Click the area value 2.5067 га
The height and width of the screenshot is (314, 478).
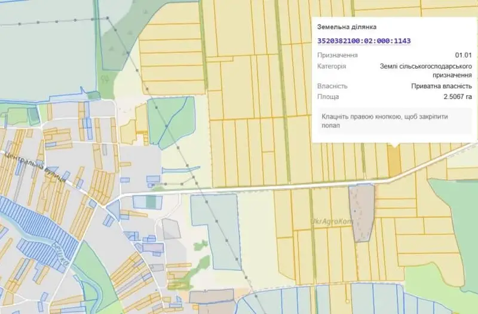pos(458,97)
